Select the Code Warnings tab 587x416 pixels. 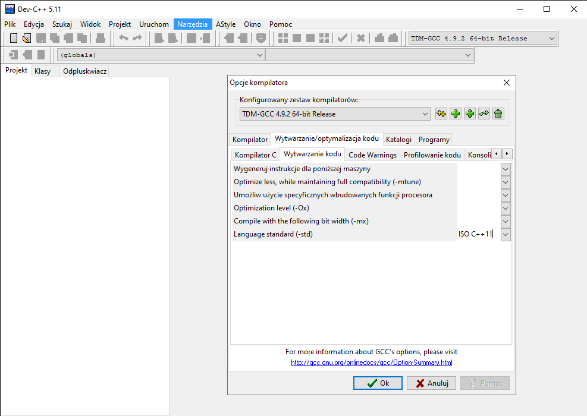(x=372, y=155)
